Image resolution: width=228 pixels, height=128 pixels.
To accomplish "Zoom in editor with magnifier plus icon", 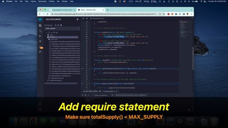I will click(x=87, y=18).
